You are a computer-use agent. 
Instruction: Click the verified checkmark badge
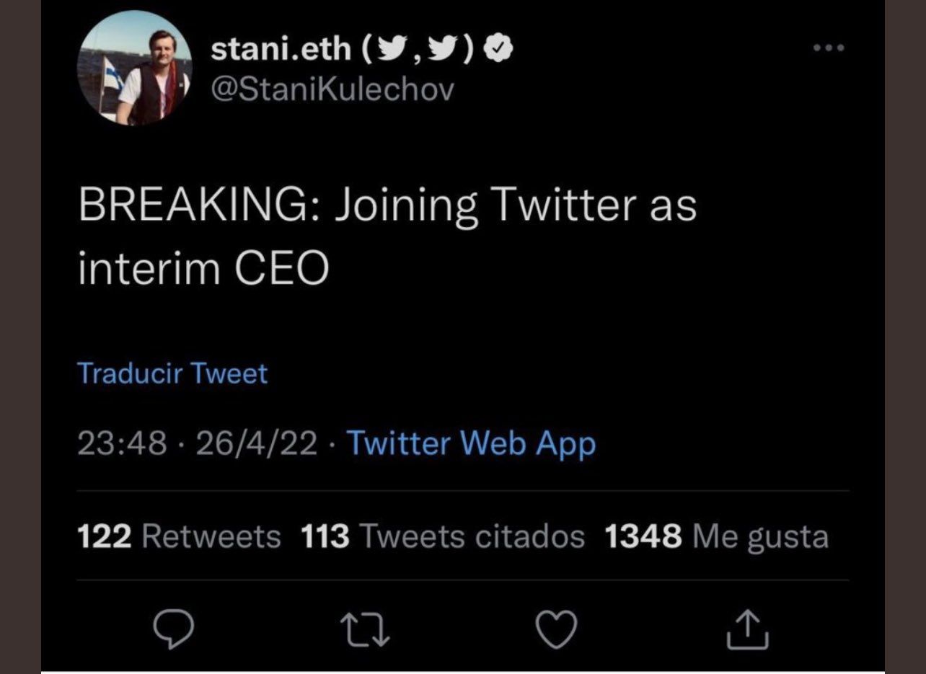[x=499, y=50]
